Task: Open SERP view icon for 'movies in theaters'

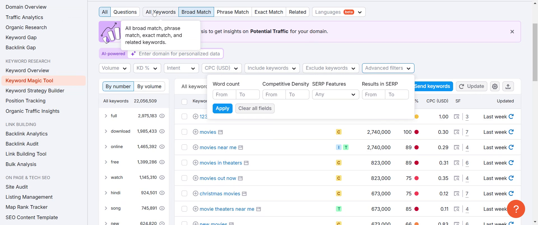Action: tap(456, 163)
